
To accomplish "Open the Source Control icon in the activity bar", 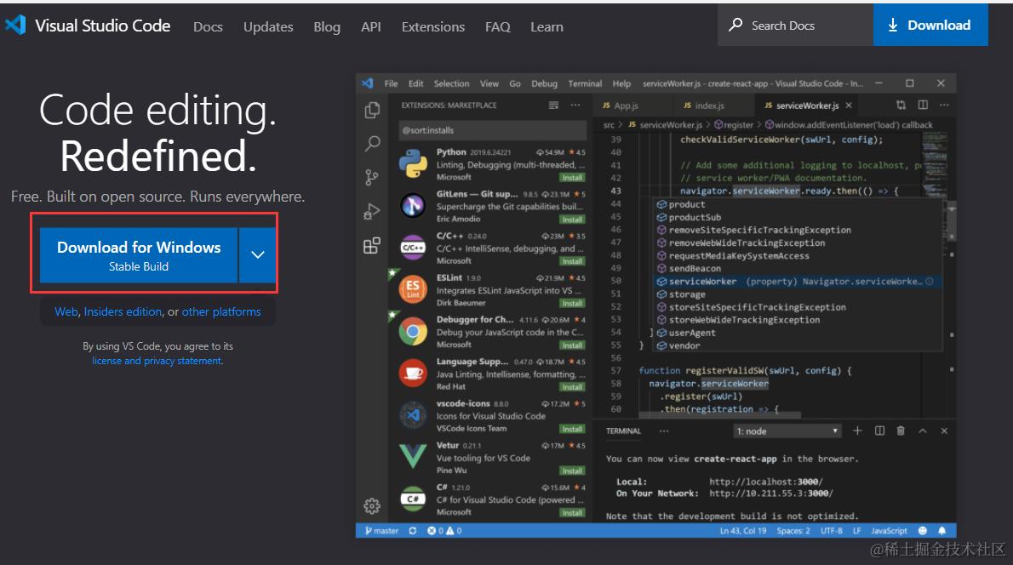I will click(372, 177).
